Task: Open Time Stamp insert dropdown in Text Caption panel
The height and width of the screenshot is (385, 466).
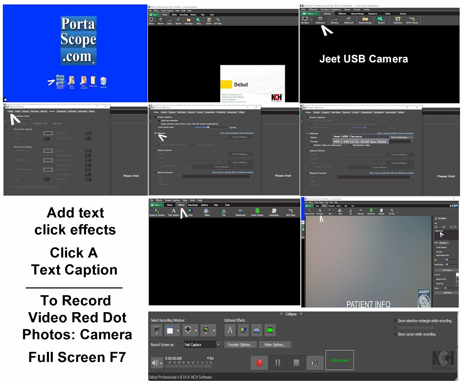Action: (x=444, y=243)
